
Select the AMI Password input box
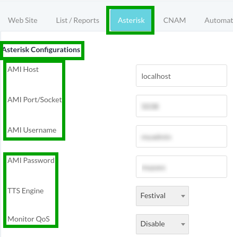tap(182, 167)
